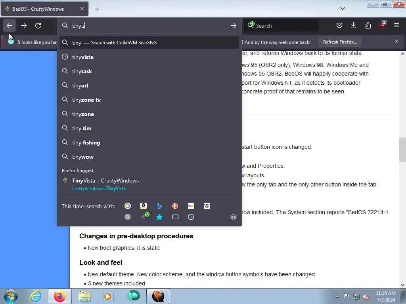Choose 'tiny — Search with CollabVM SearXNG'
Image resolution: width=406 pixels, height=304 pixels.
[149, 42]
